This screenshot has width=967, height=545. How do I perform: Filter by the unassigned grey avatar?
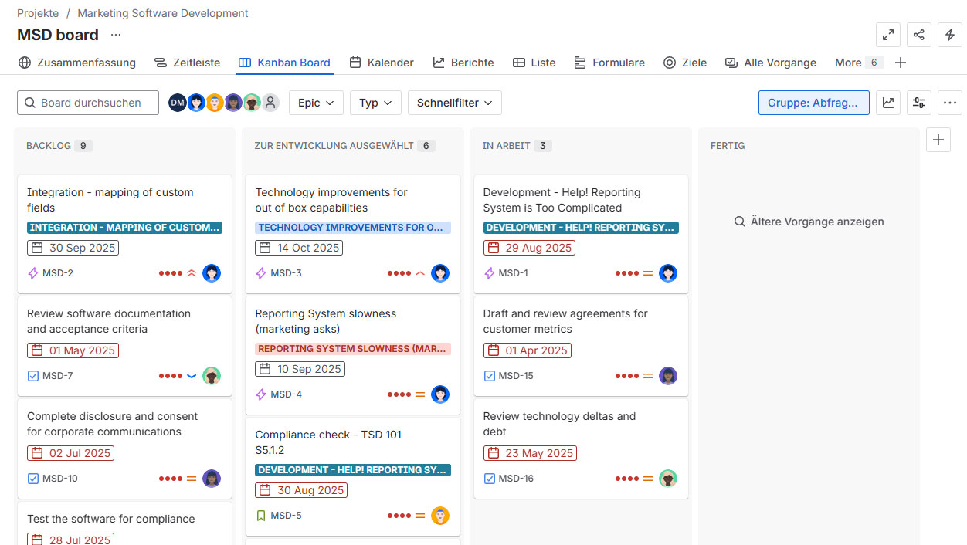tap(270, 103)
